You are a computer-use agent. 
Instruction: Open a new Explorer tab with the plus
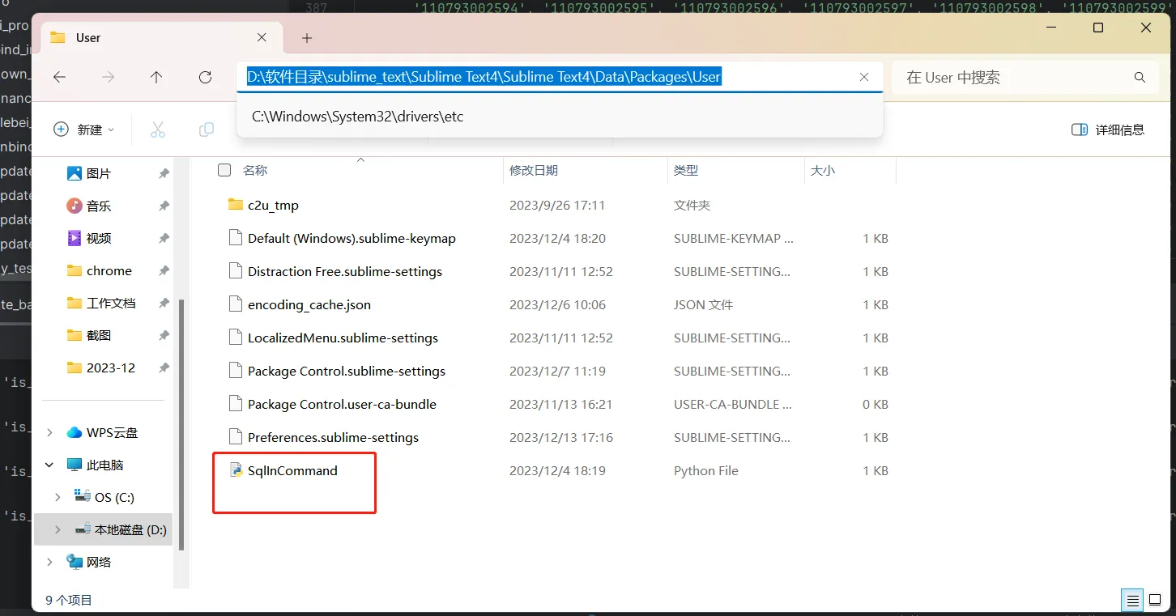(x=306, y=37)
